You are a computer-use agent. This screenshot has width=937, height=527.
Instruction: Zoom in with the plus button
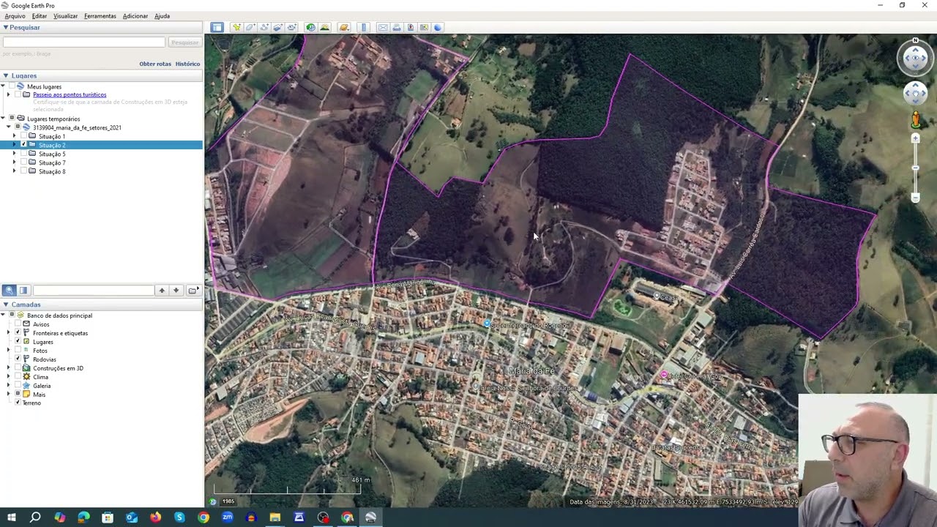tap(915, 138)
